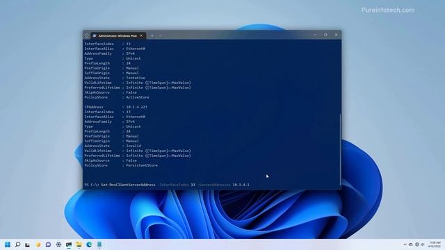This screenshot has height=250, width=445.
Task: Click the PolicyStore ActiveStore line
Action: [117, 97]
